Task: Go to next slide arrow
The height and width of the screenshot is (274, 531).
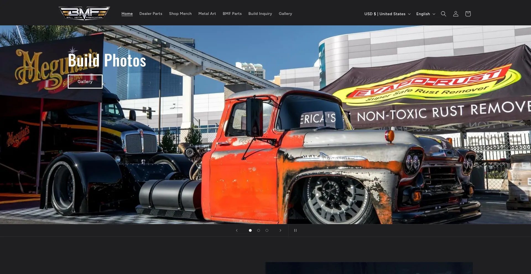Action: coord(280,230)
